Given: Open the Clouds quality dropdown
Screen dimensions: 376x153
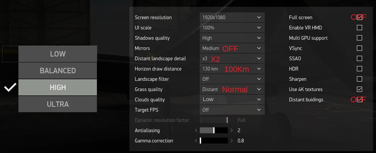Looking at the screenshot, I should point(232,100).
